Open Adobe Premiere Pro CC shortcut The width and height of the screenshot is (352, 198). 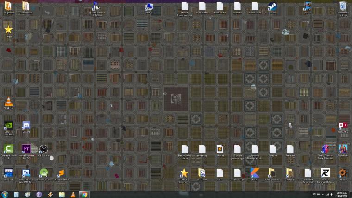[26, 152]
